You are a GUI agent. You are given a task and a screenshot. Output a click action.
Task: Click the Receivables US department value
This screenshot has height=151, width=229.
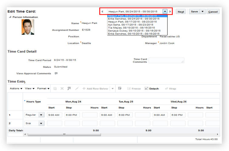170,36
